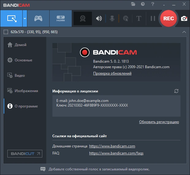Click the Авторские права copyright text
The image size is (190, 175).
pyautogui.click(x=131, y=67)
